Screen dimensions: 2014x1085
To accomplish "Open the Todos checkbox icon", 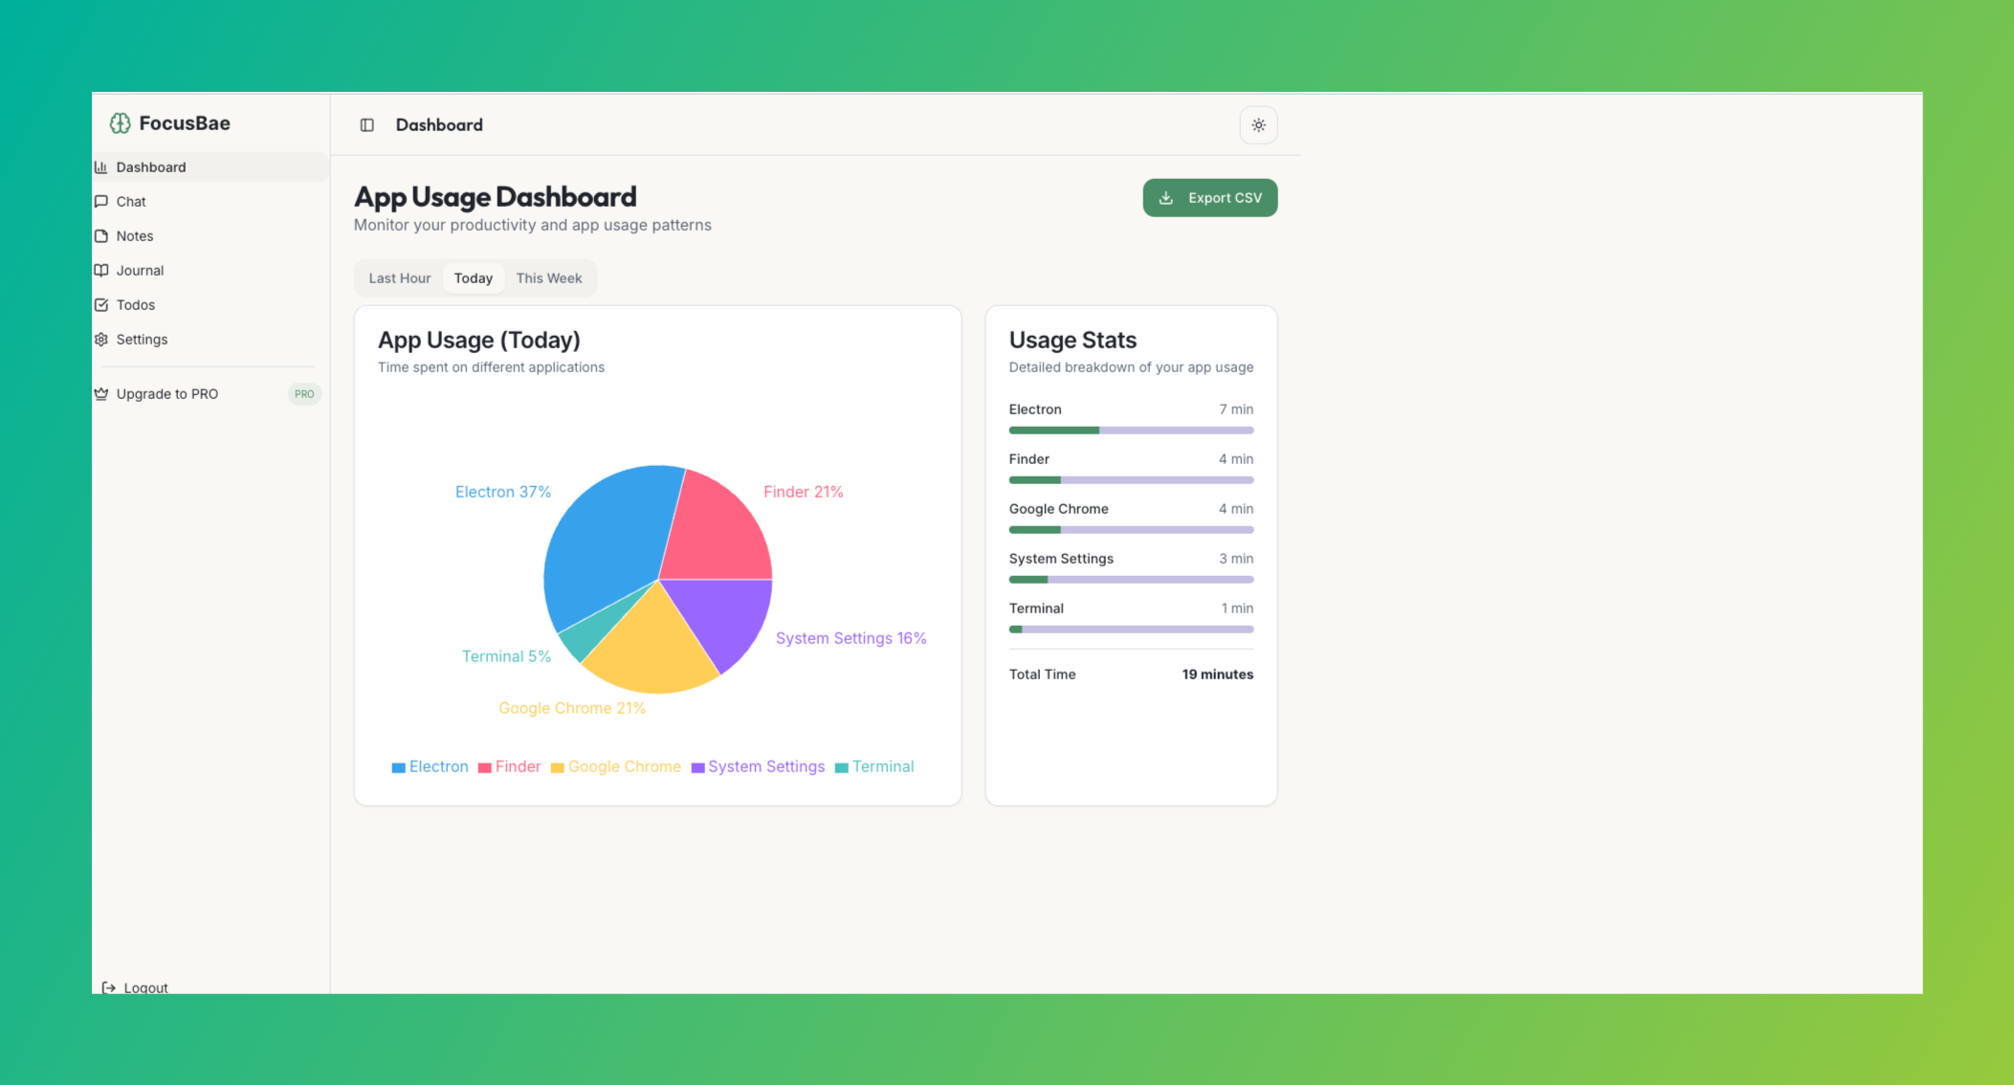I will tap(101, 305).
